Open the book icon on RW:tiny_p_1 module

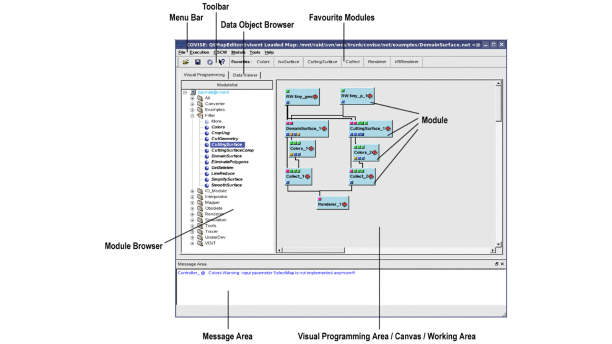pyautogui.click(x=370, y=96)
